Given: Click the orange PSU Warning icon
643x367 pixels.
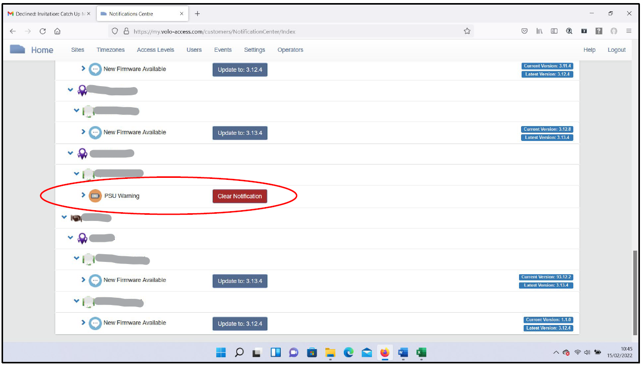Looking at the screenshot, I should [95, 196].
